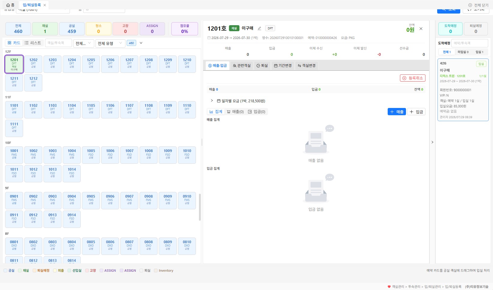Open the 전체 status dropdown
Viewport: 493px width, 290px height.
tap(83, 43)
